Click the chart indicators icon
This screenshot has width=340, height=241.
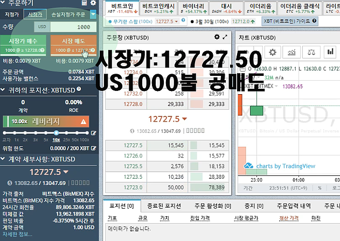(291, 52)
